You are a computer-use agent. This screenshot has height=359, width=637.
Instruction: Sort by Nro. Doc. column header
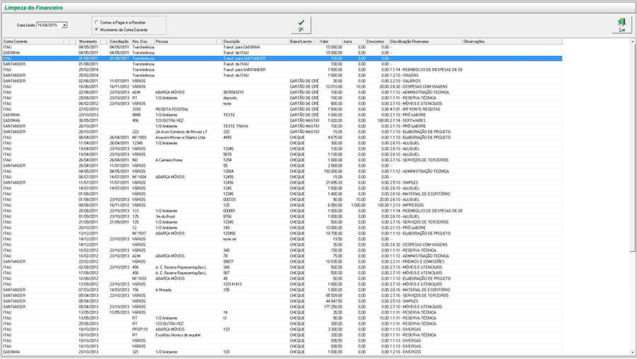tap(142, 42)
